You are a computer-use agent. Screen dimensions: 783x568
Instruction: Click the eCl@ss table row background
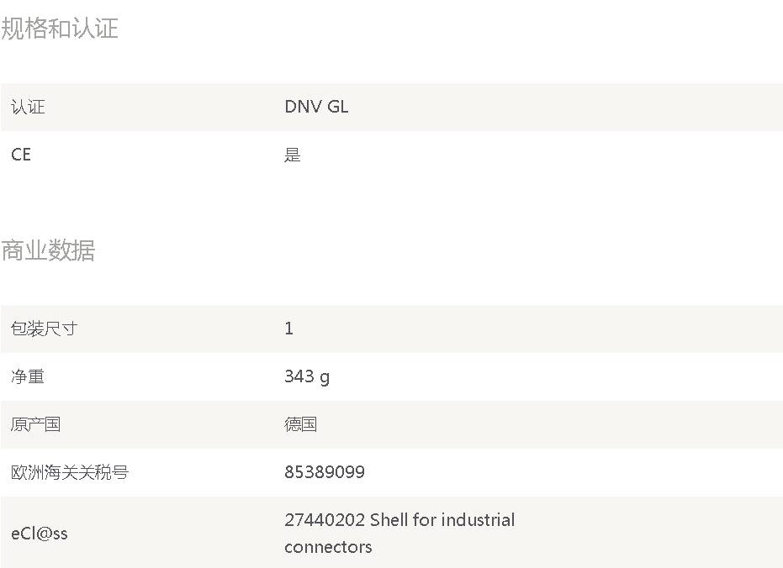(392, 532)
